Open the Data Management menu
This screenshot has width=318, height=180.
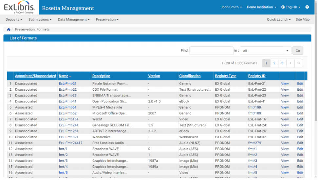pos(74,20)
